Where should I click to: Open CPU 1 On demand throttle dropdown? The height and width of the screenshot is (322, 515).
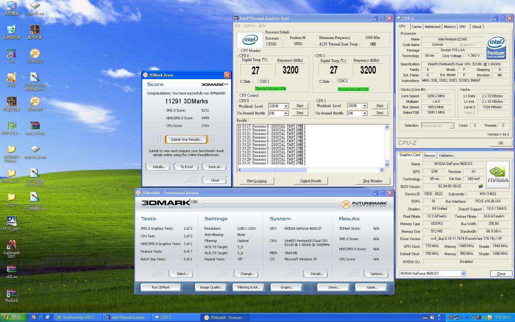pos(364,113)
